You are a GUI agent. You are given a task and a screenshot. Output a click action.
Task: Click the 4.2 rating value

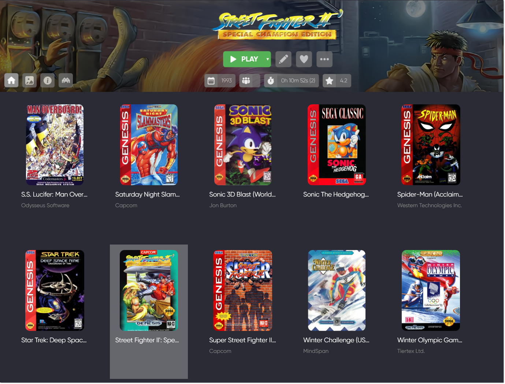tap(344, 81)
